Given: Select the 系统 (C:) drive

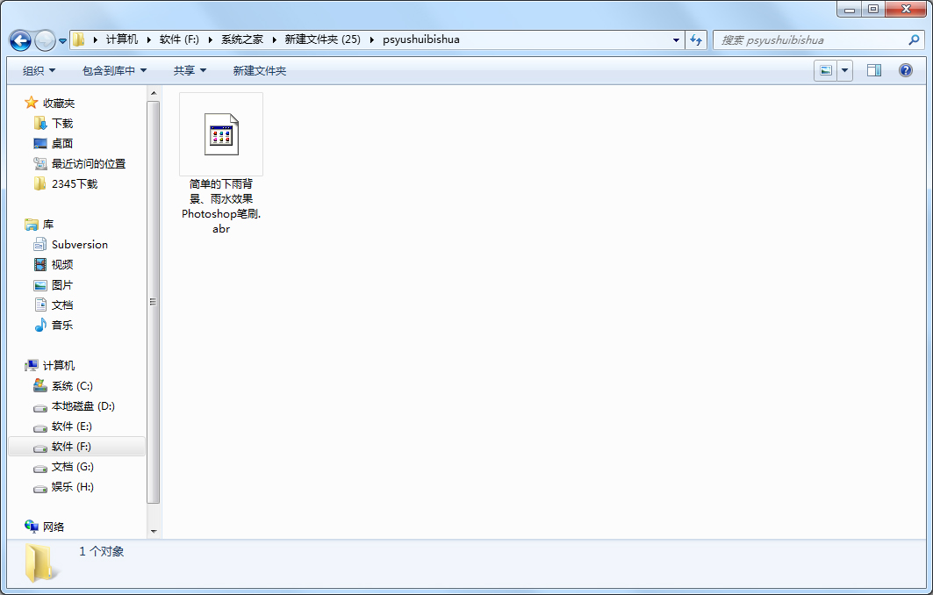Looking at the screenshot, I should [x=72, y=386].
